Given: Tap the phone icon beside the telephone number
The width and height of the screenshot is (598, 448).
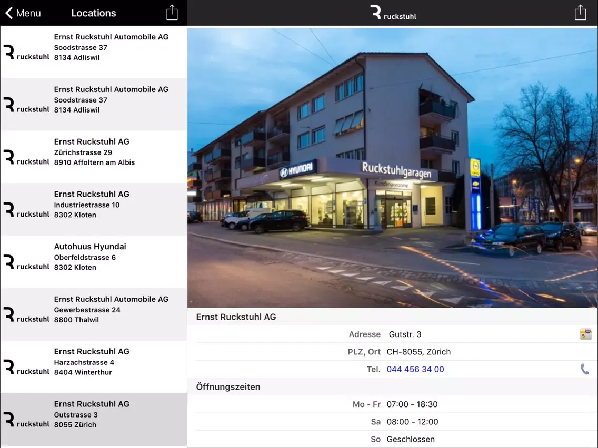Looking at the screenshot, I should [x=585, y=369].
